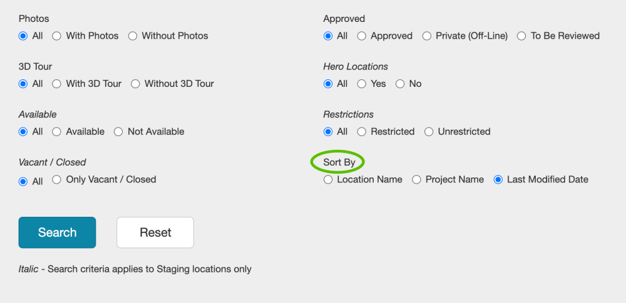Select To Be Reviewed option
The width and height of the screenshot is (626, 303).
(521, 36)
